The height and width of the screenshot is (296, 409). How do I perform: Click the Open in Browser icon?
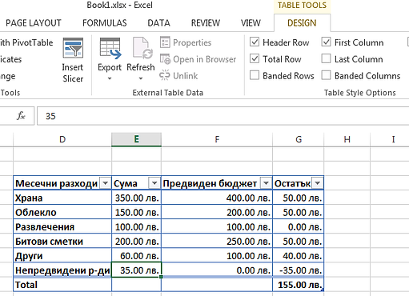click(165, 59)
